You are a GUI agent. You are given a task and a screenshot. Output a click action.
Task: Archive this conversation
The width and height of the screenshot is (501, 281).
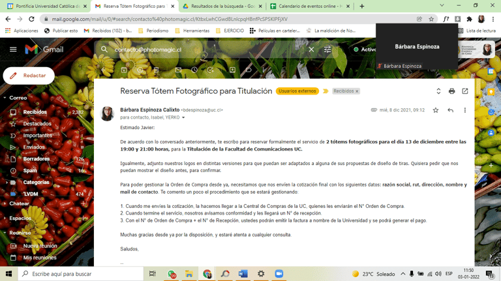coord(124,70)
